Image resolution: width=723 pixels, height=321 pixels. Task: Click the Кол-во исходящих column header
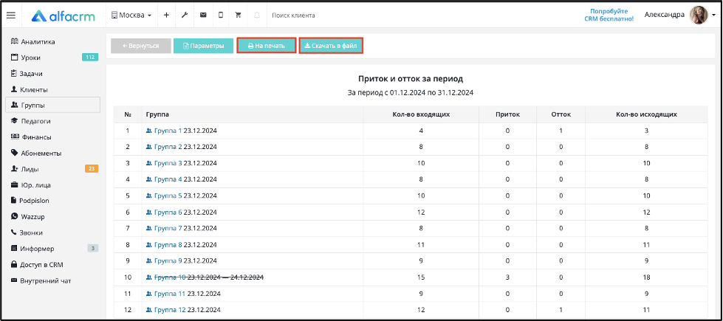(646, 114)
